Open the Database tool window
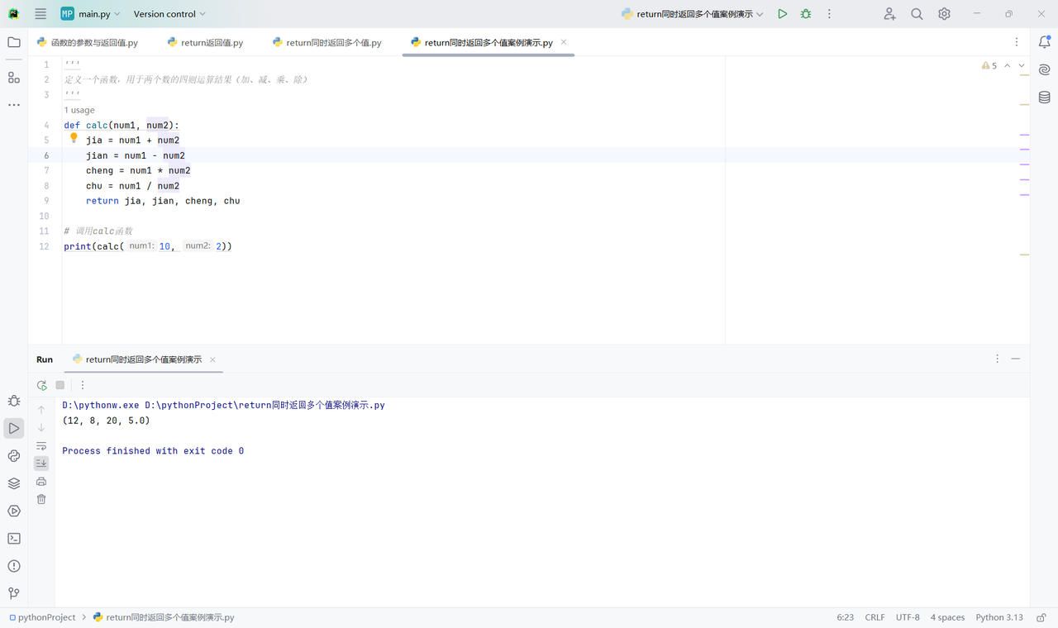Viewport: 1058px width, 628px height. coord(1043,97)
